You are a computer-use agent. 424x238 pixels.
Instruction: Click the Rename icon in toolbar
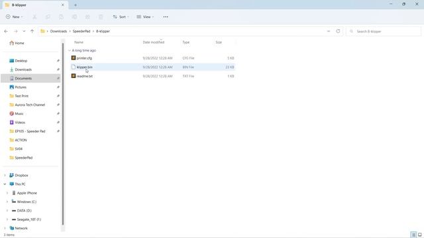(74, 17)
